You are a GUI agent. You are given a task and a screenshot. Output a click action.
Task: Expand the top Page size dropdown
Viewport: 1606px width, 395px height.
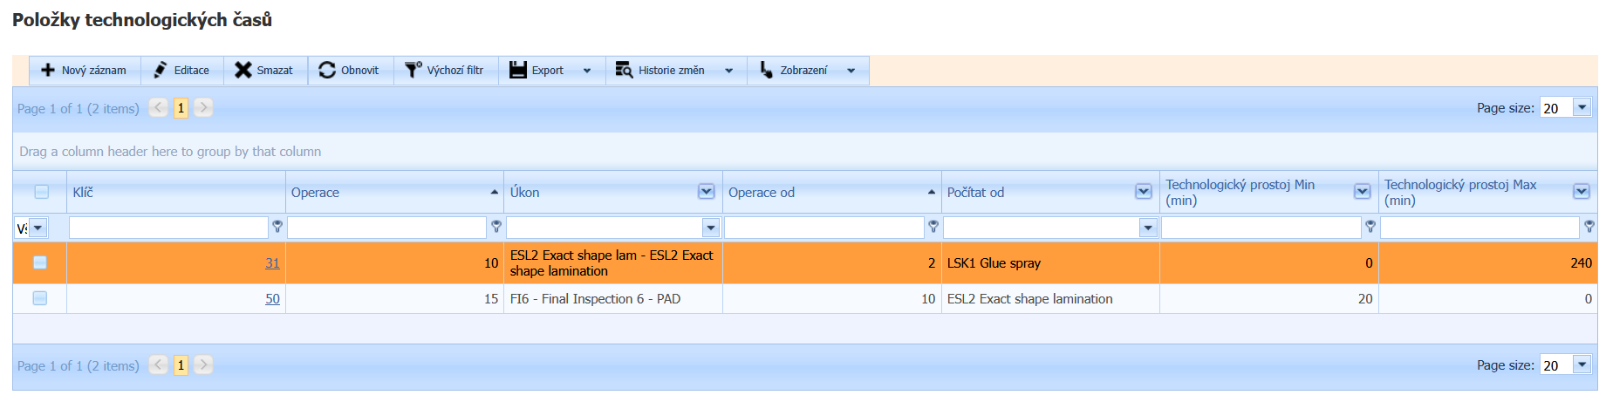[x=1582, y=107]
